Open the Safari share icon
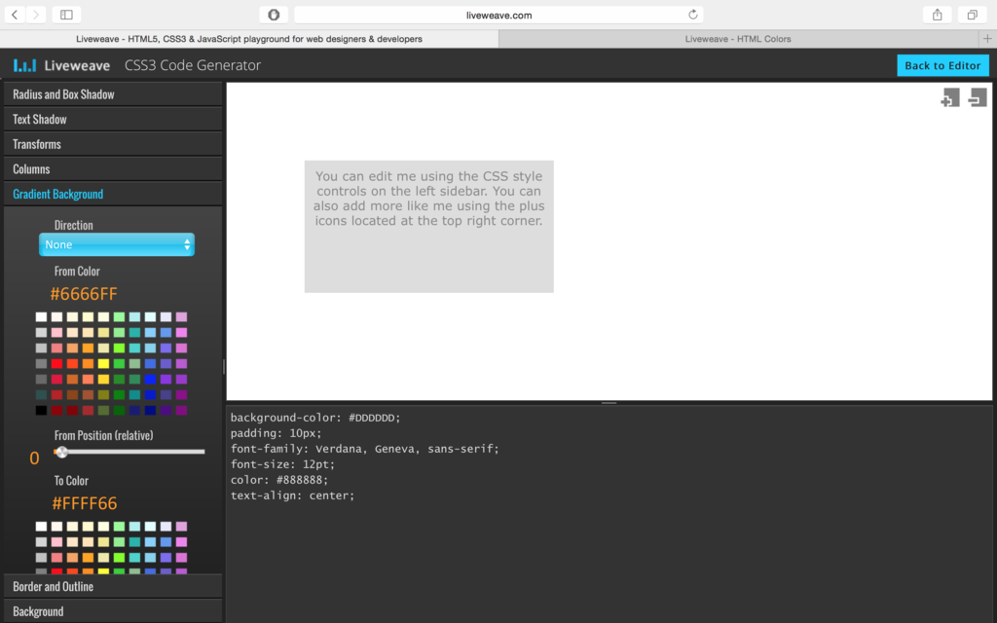This screenshot has height=623, width=997. point(937,15)
